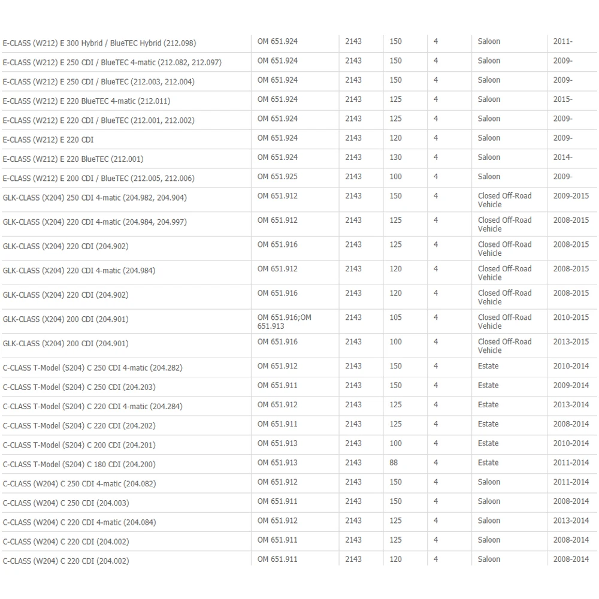Click displacement 2143 in E 200 CDI row
The image size is (599, 599).
point(353,177)
